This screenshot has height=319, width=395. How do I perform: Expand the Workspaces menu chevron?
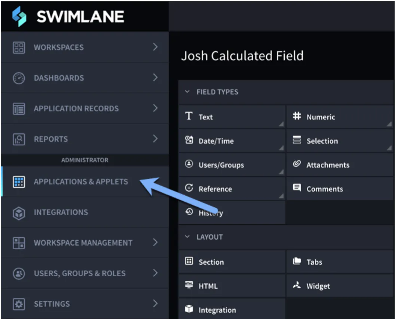tap(155, 47)
